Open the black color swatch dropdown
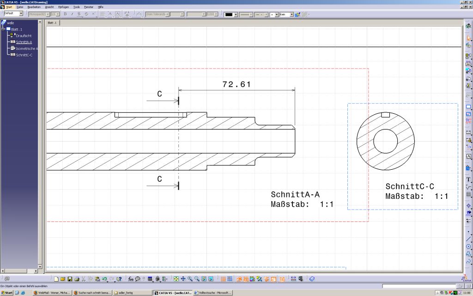The image size is (473, 296). tap(236, 14)
